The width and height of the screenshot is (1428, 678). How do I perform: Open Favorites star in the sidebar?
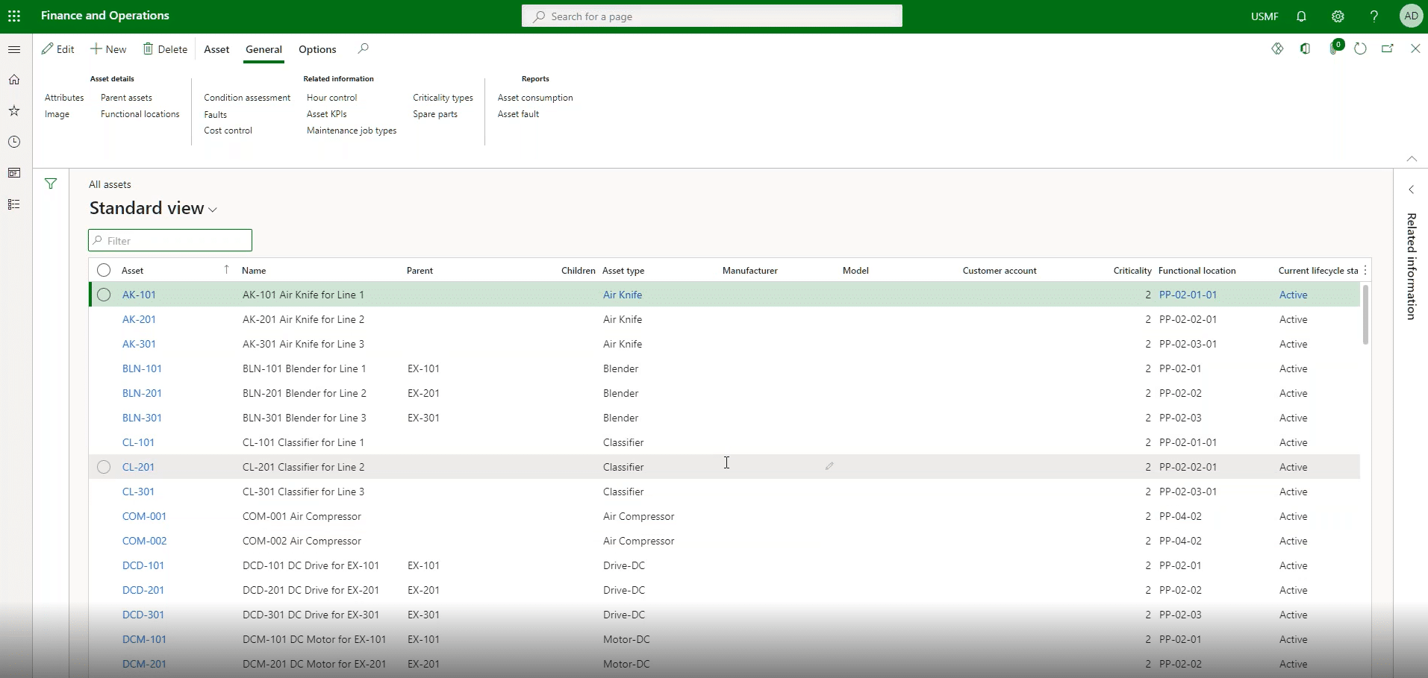click(x=14, y=111)
